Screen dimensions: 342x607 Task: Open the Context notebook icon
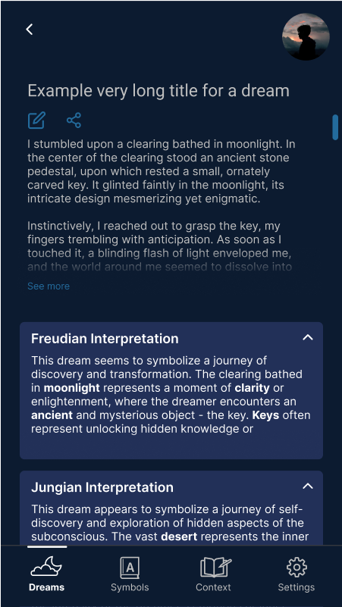[215, 567]
